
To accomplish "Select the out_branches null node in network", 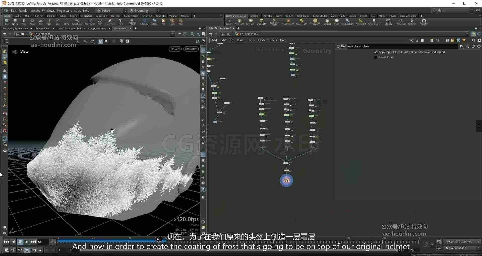I will 286,180.
